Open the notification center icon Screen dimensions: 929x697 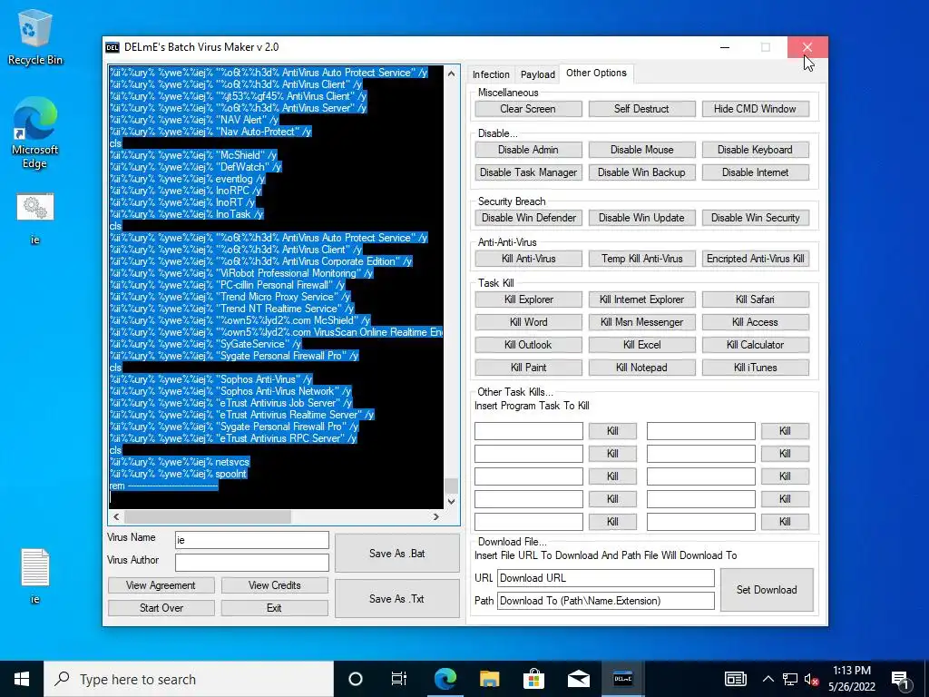tap(901, 679)
